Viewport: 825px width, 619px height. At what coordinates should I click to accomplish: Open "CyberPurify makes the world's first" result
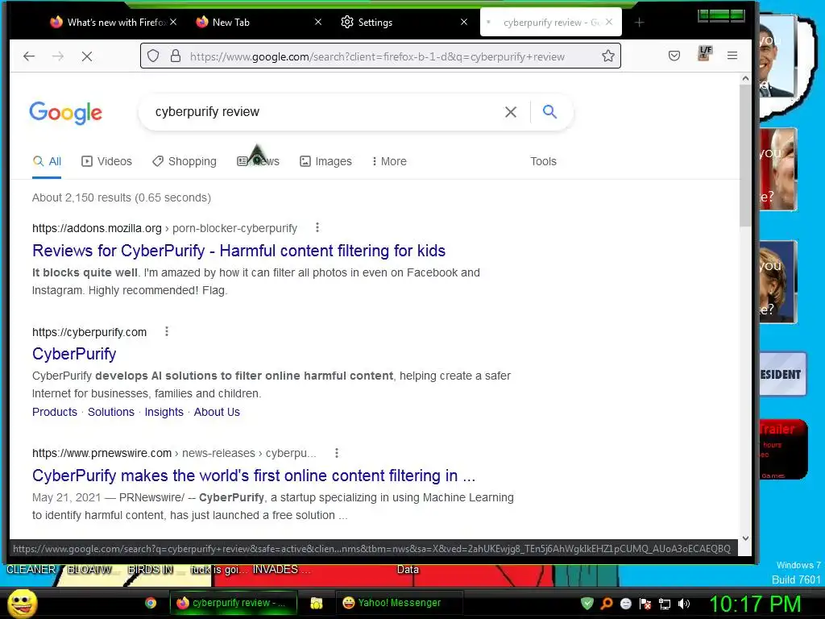point(254,476)
